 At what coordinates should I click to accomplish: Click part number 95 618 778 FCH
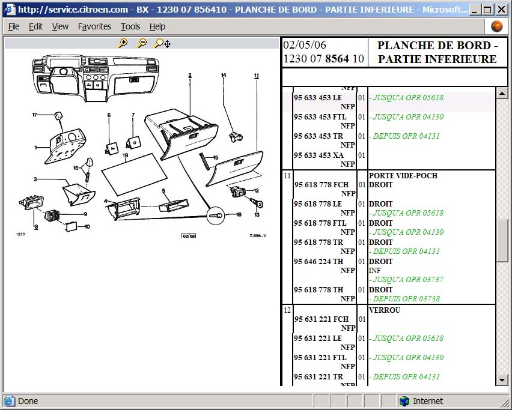point(322,185)
